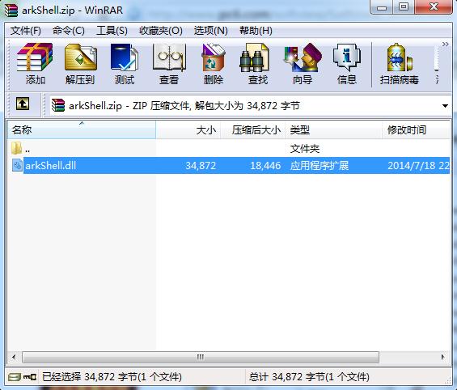Sort by 修改时间 column header
The width and height of the screenshot is (457, 390).
(x=417, y=129)
